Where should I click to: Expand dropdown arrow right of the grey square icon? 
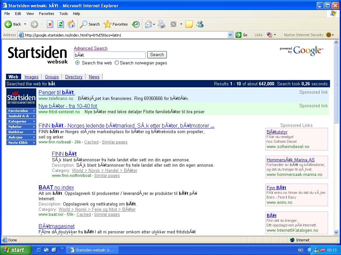[x=181, y=24]
